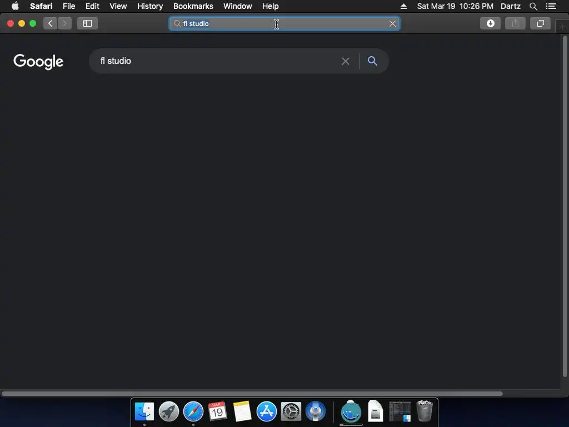
Task: Open a new tab with plus button
Action: click(562, 27)
